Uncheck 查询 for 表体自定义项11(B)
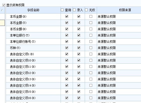The image size is (141, 103). pos(67,67)
